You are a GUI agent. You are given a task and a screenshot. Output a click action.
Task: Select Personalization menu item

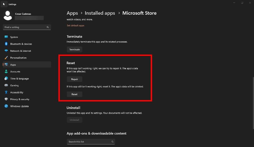pyautogui.click(x=27, y=58)
